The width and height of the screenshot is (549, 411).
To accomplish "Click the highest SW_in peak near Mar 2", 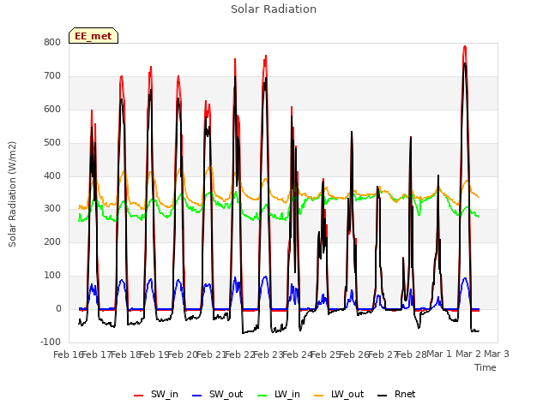I will pyautogui.click(x=465, y=46).
